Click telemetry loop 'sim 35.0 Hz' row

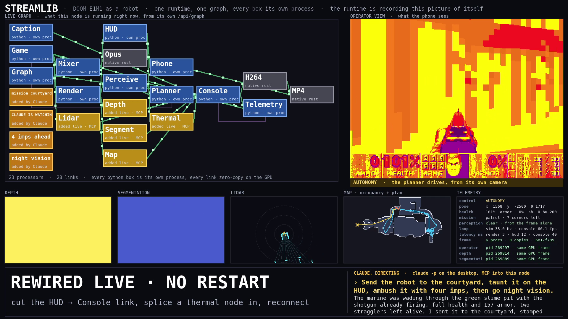(x=521, y=229)
